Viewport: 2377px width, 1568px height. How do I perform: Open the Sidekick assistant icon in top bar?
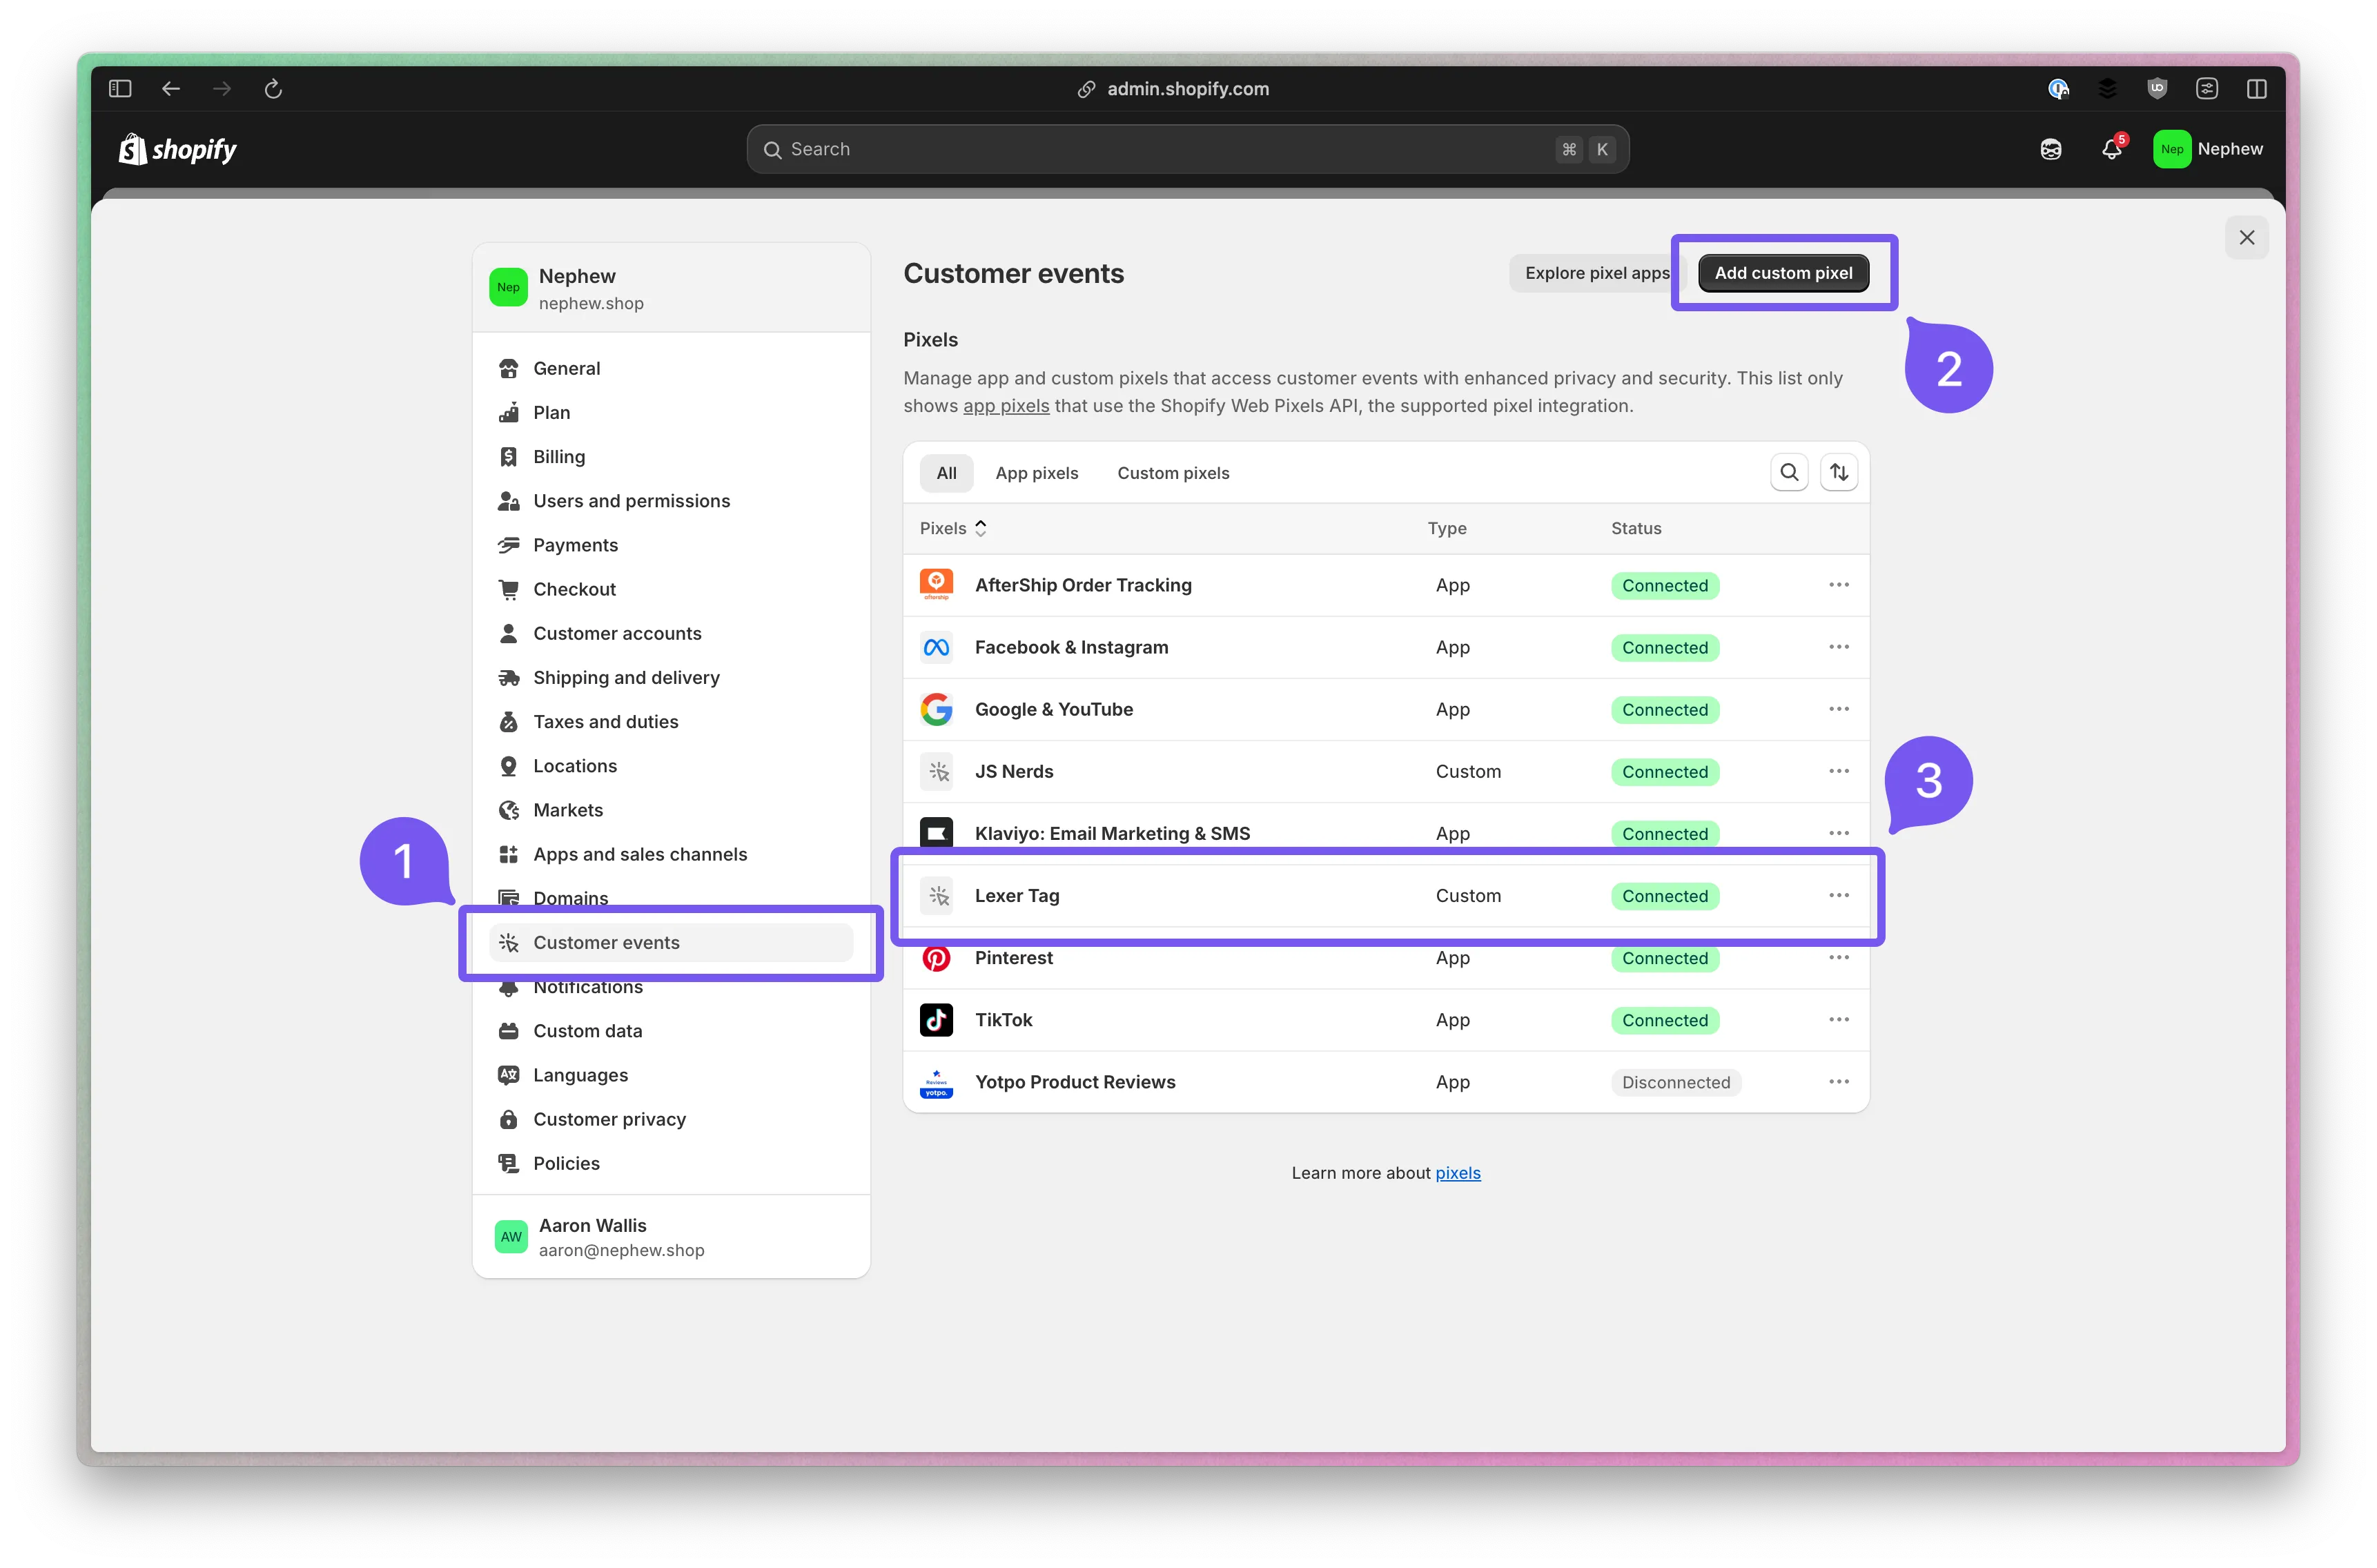tap(2051, 149)
